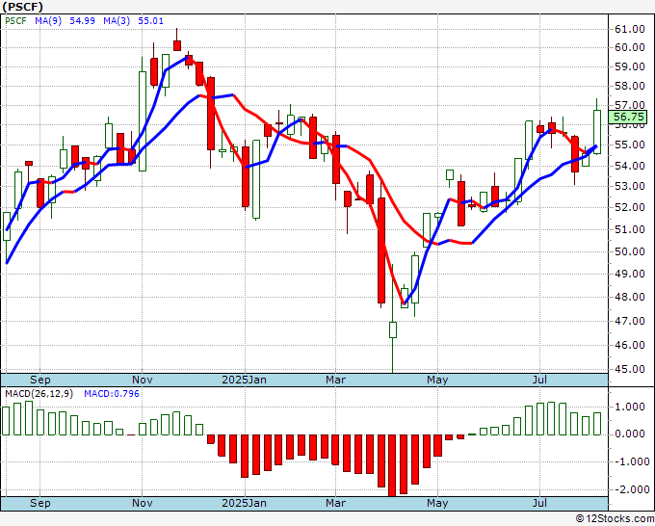The width and height of the screenshot is (655, 526).
Task: Click the last green MACD histogram bar
Action: [597, 424]
